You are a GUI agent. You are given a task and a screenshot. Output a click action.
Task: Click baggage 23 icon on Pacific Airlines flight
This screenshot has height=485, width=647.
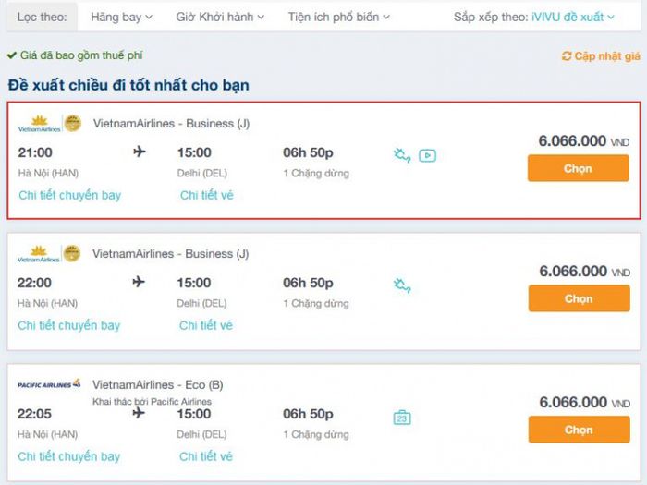point(402,418)
